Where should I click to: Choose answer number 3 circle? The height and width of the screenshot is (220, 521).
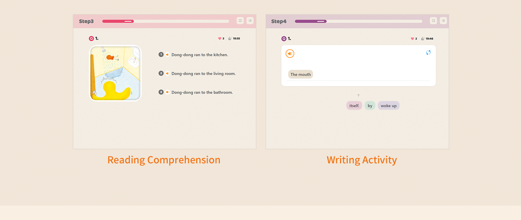[x=161, y=92]
